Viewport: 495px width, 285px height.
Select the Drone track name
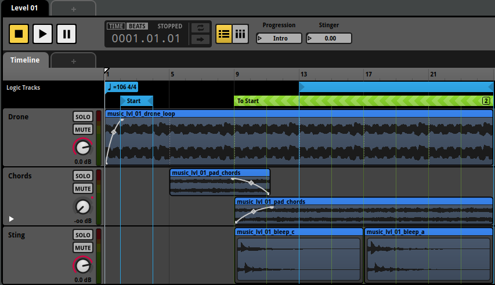[x=19, y=117]
